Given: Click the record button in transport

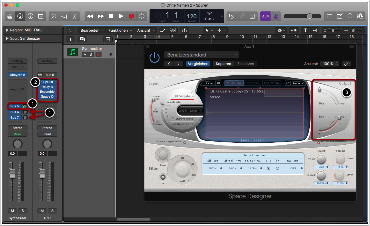Looking at the screenshot, I should point(131,16).
